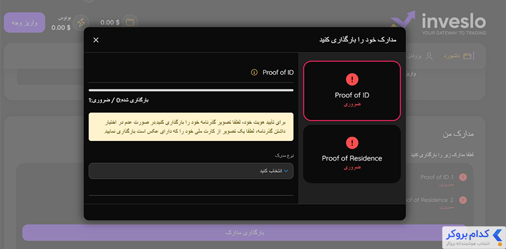
Task: Click the Proof of ID heading in right panel
Action: (x=278, y=73)
